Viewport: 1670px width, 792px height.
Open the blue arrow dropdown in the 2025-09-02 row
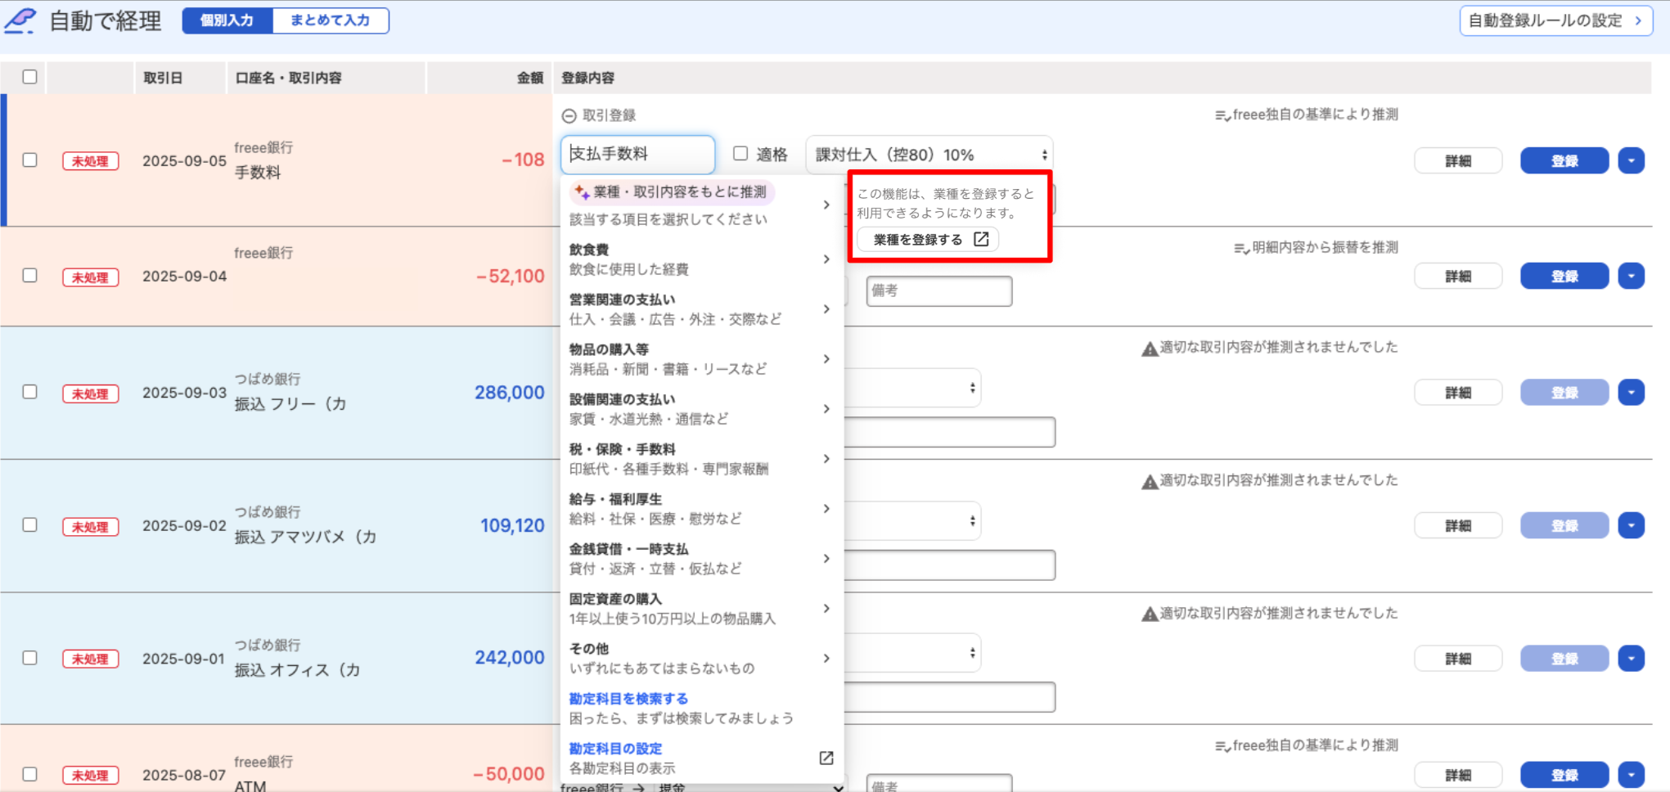[x=1632, y=525]
